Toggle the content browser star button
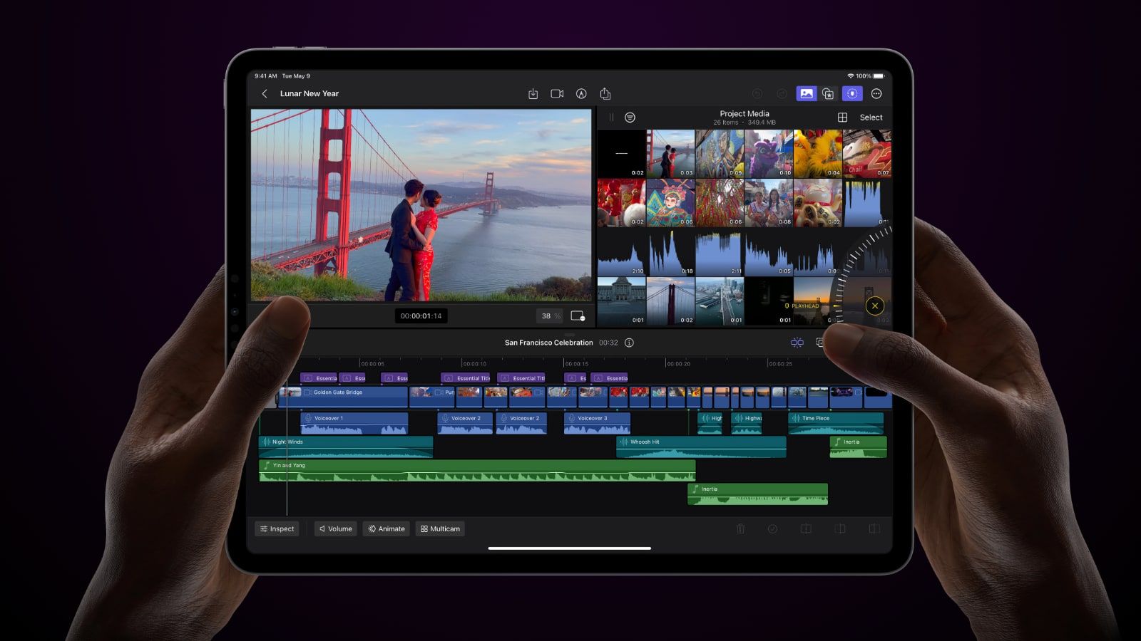Image resolution: width=1141 pixels, height=641 pixels. 828,94
